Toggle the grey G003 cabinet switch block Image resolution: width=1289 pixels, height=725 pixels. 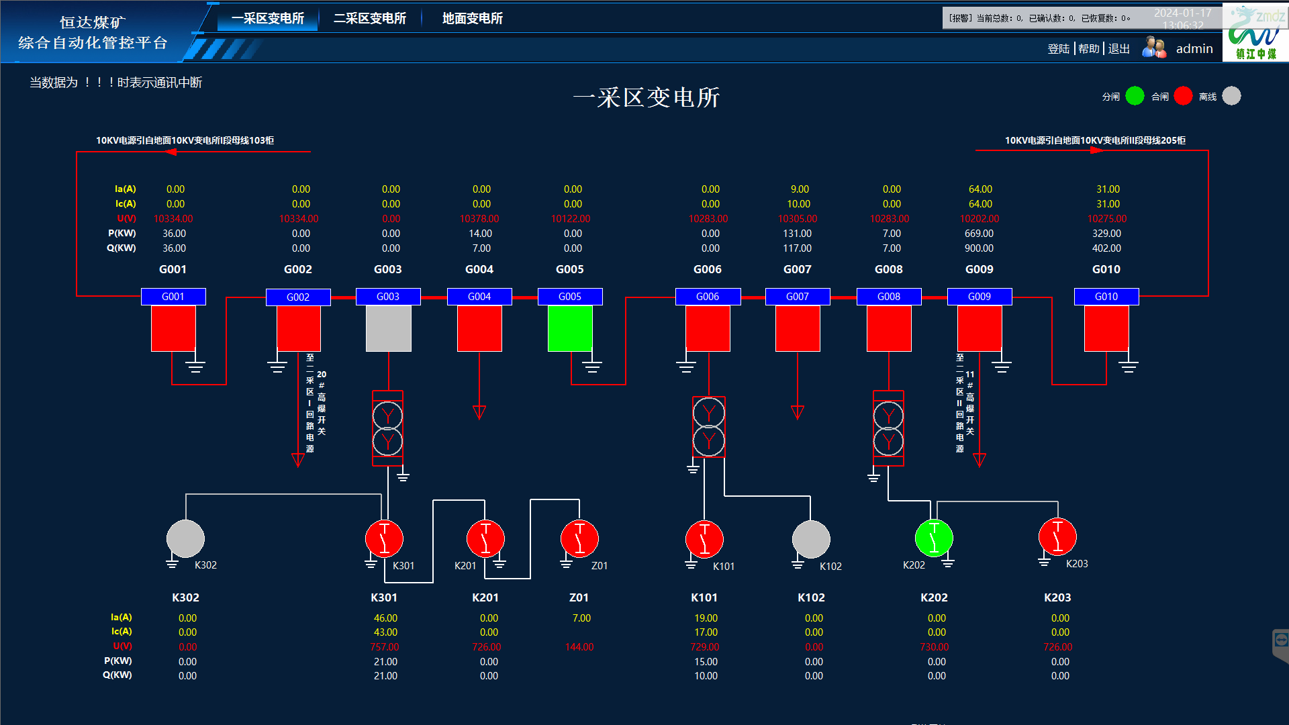388,328
